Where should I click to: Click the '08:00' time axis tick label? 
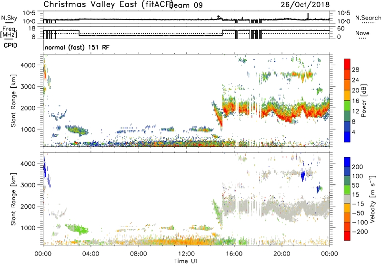click(139, 254)
